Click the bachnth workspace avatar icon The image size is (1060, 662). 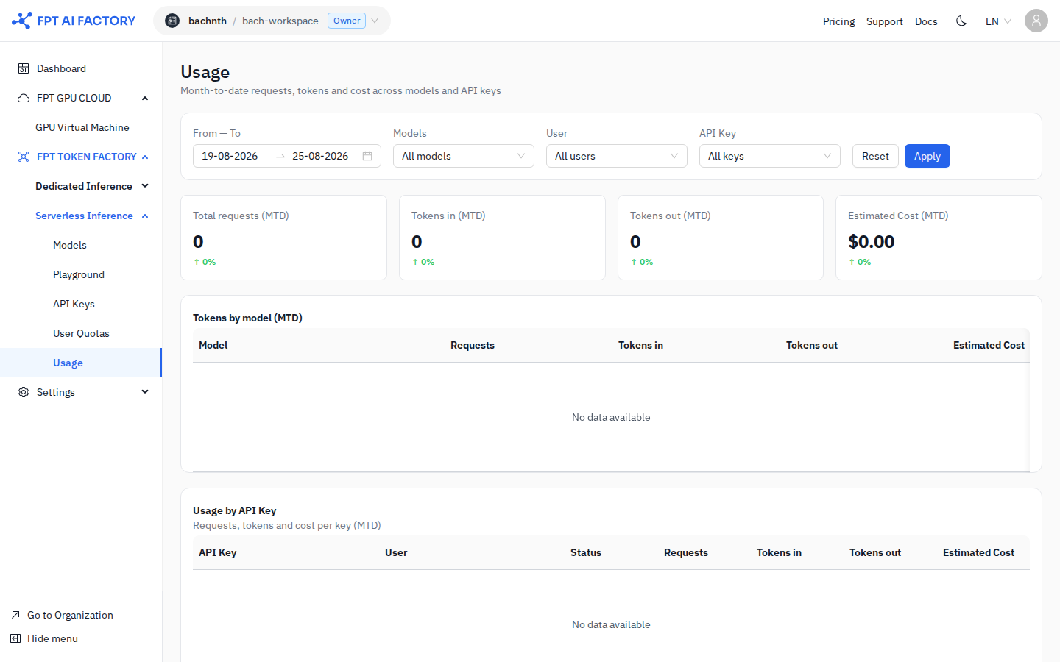(172, 21)
